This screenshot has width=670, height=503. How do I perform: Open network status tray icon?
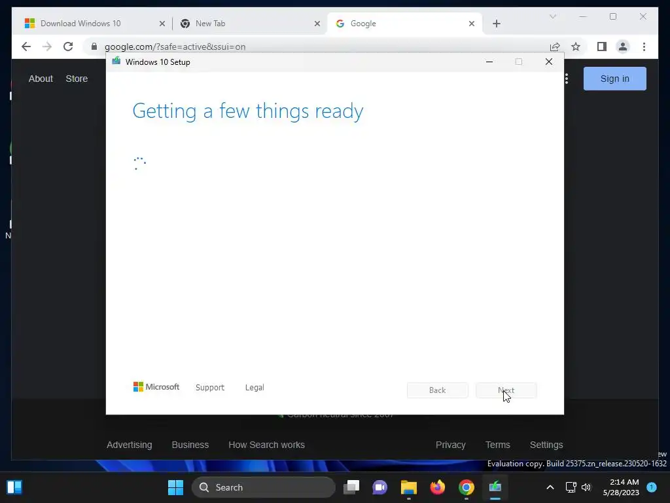[571, 487]
